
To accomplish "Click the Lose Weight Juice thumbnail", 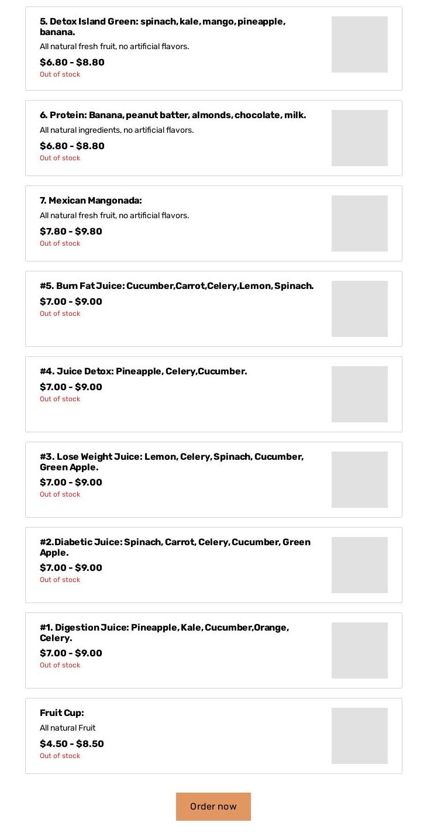I will pyautogui.click(x=359, y=480).
